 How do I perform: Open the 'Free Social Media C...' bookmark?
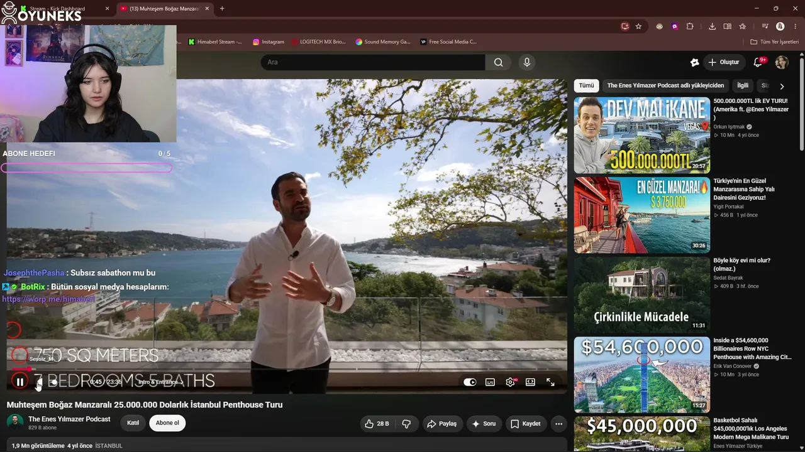pyautogui.click(x=448, y=42)
